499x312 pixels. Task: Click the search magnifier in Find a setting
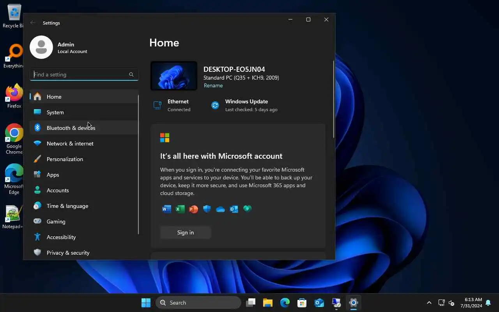pyautogui.click(x=131, y=74)
